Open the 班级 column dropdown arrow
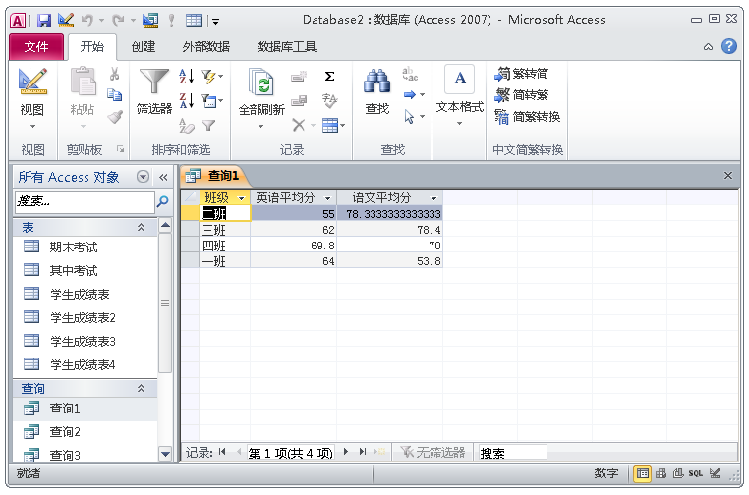Image resolution: width=749 pixels, height=495 pixels. [242, 198]
